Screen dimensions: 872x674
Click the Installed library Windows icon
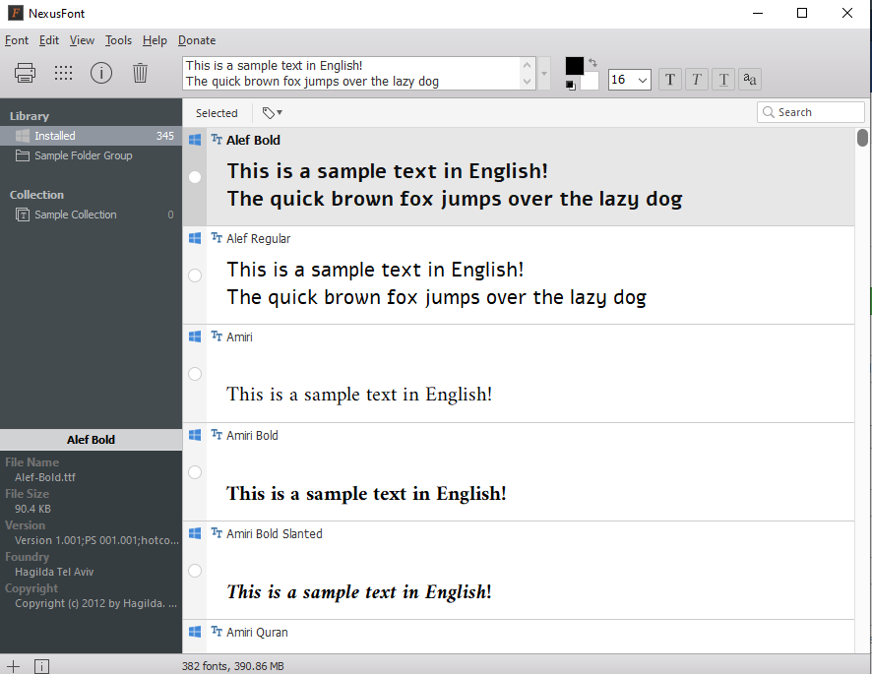click(x=23, y=136)
